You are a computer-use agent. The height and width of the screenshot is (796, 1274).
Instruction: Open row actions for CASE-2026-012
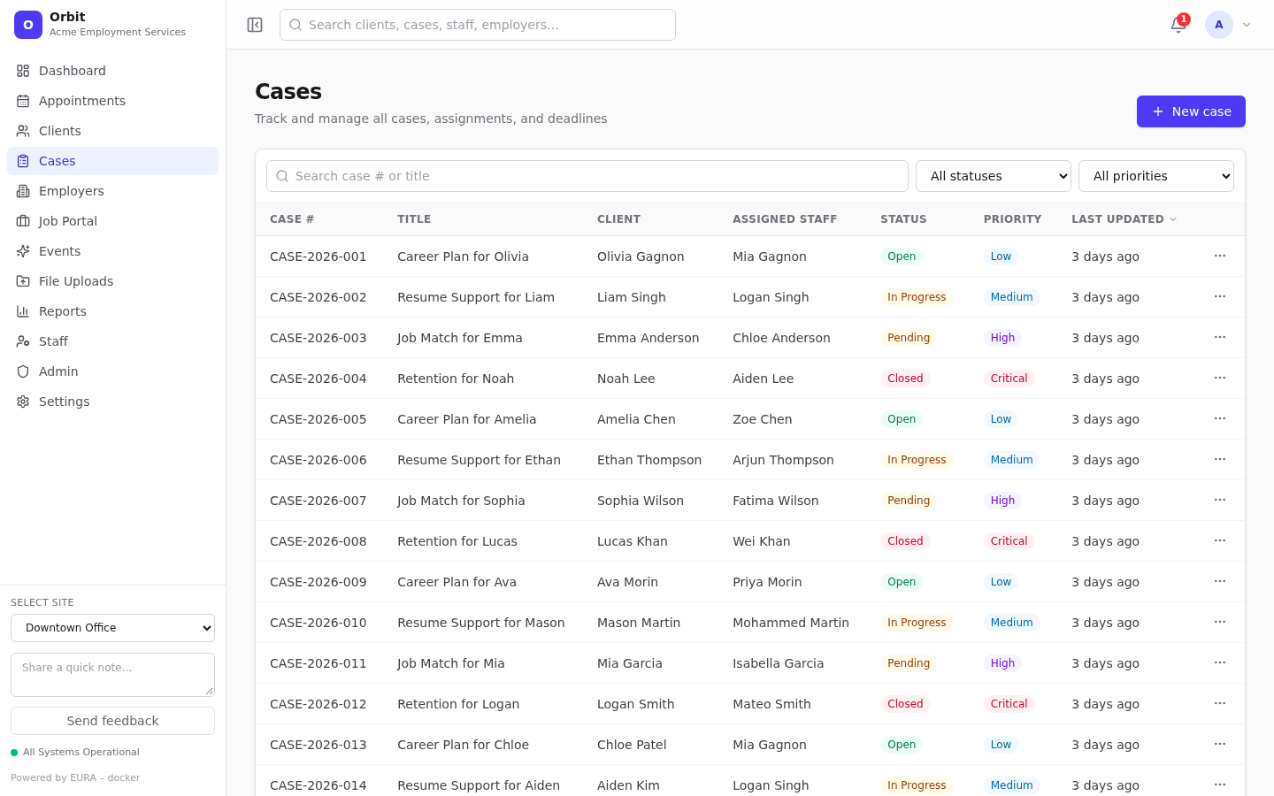click(1220, 703)
